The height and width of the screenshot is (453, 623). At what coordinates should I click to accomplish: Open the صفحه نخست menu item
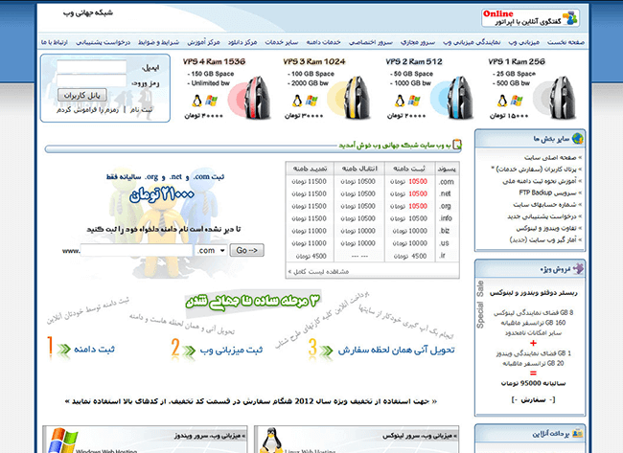tap(565, 42)
